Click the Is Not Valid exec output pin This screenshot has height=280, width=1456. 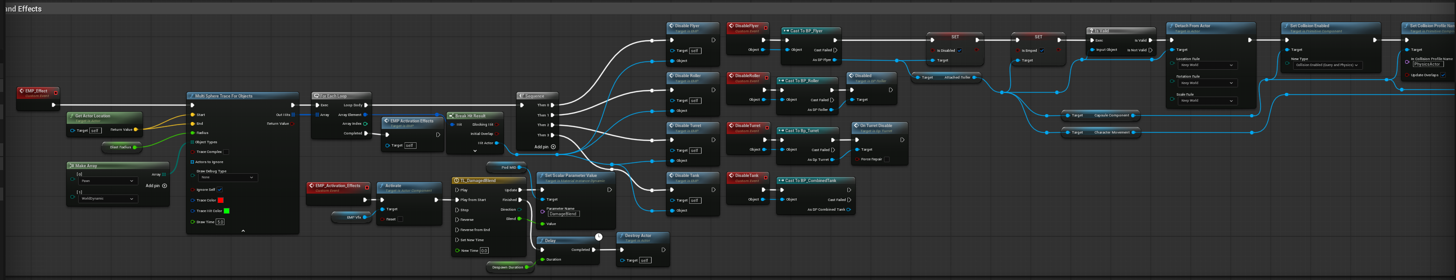tap(1150, 50)
